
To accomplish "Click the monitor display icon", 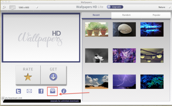I will click(12, 7).
